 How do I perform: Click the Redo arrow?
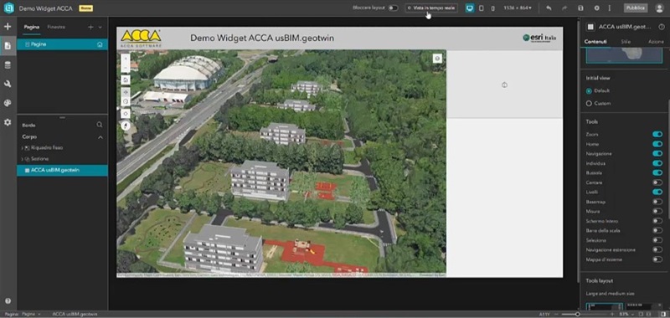tap(564, 8)
